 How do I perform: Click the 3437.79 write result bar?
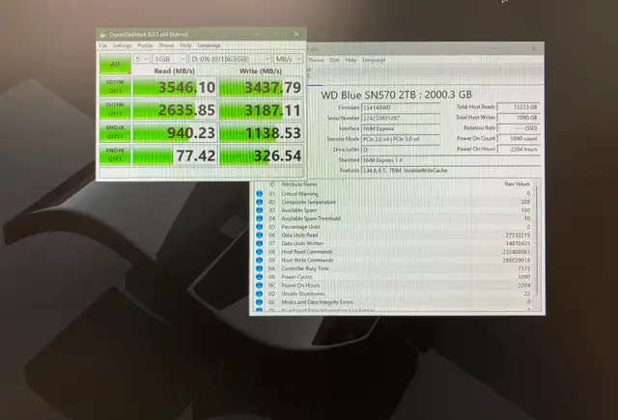click(x=262, y=87)
